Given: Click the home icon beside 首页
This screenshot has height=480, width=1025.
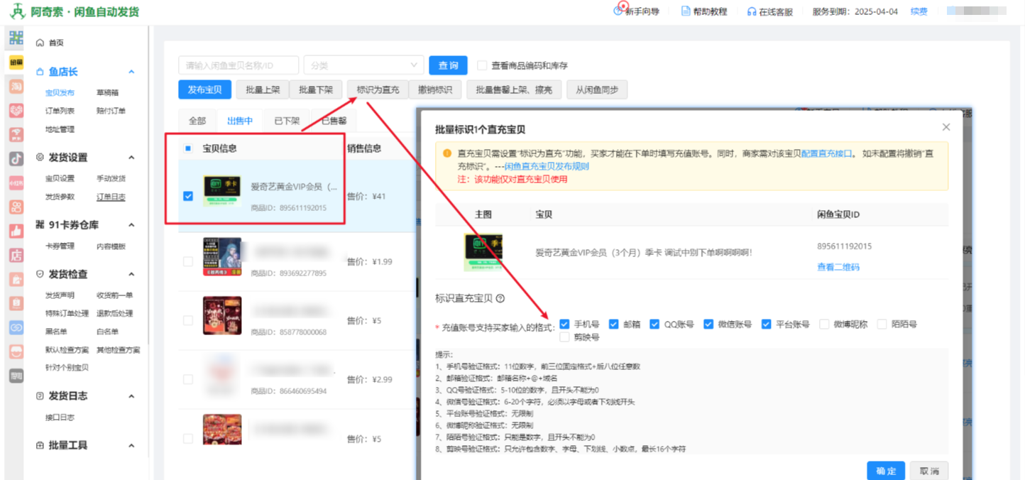Looking at the screenshot, I should (x=40, y=43).
